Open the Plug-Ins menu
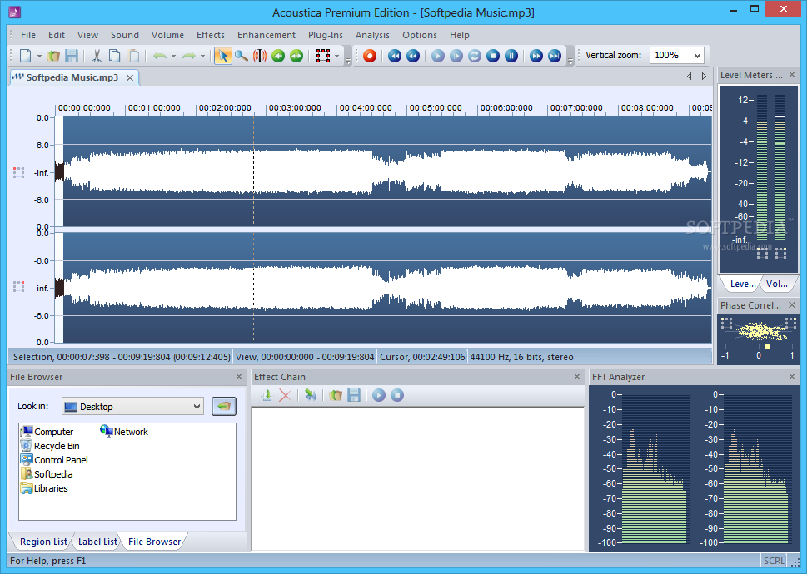 click(x=326, y=35)
